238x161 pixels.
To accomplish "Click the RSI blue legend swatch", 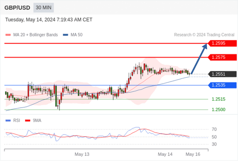I will (8, 121).
